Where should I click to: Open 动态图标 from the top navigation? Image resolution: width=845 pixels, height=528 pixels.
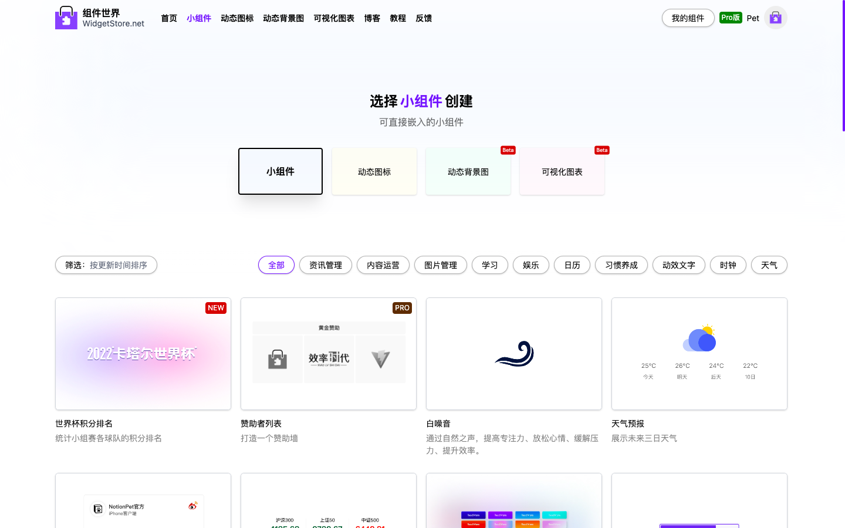(237, 18)
